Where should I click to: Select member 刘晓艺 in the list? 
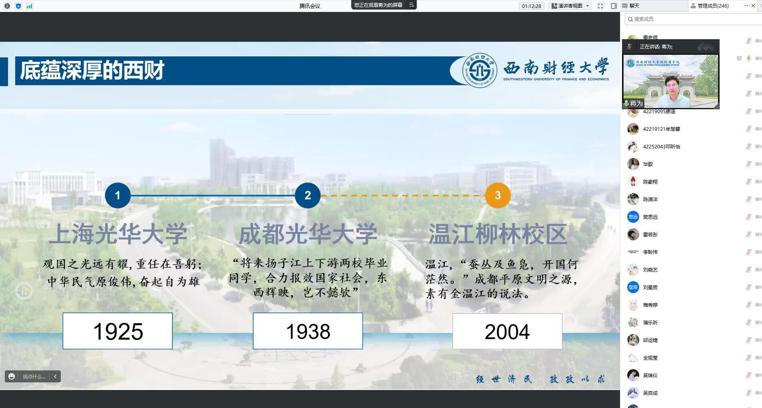pos(650,270)
